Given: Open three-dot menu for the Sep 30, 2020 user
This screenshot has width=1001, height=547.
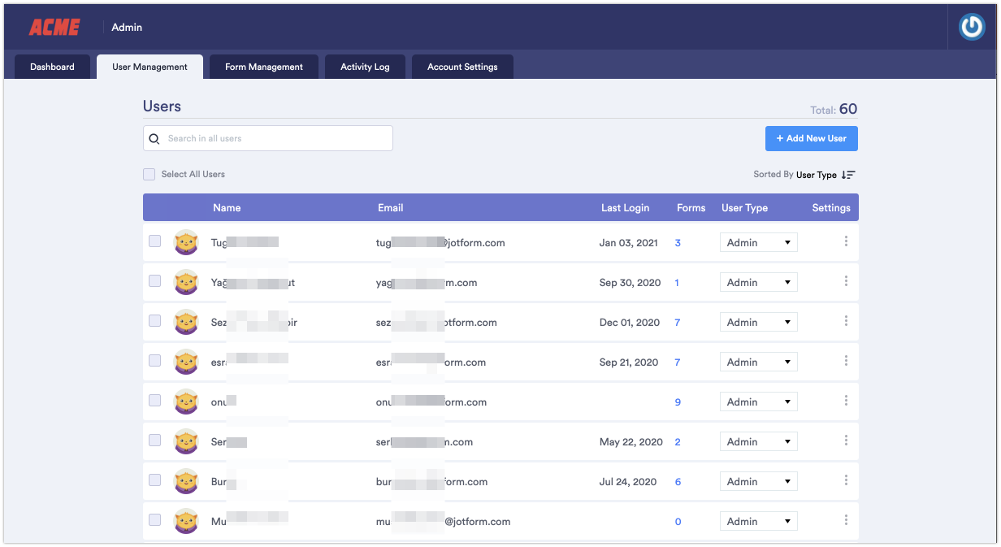Looking at the screenshot, I should pyautogui.click(x=846, y=281).
